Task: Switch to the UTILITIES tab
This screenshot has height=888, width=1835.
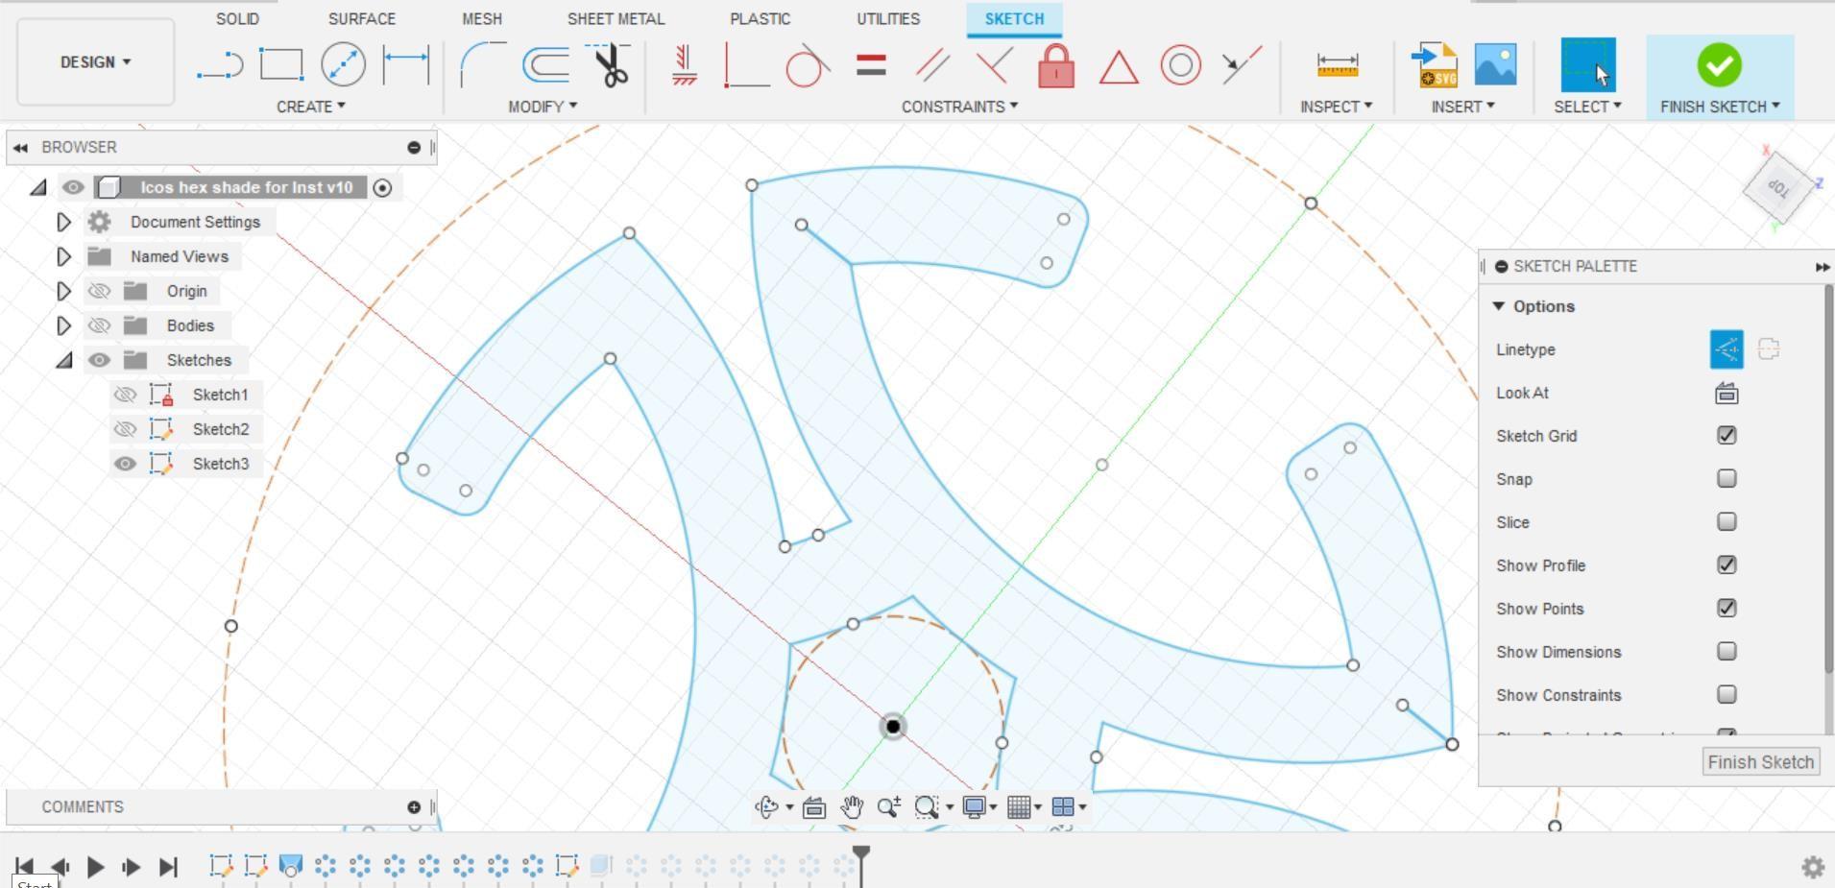Action: (888, 19)
